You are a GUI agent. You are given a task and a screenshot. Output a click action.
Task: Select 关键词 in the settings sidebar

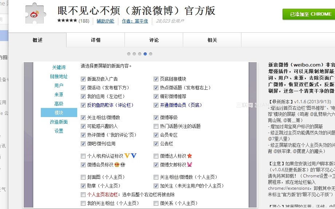pyautogui.click(x=59, y=67)
